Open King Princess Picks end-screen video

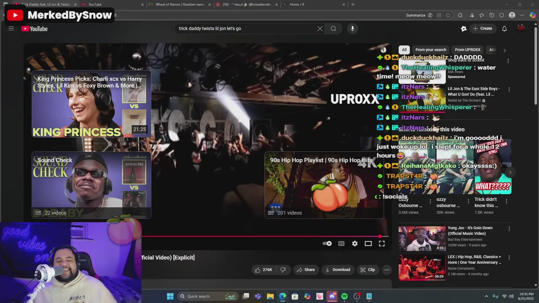(x=91, y=104)
